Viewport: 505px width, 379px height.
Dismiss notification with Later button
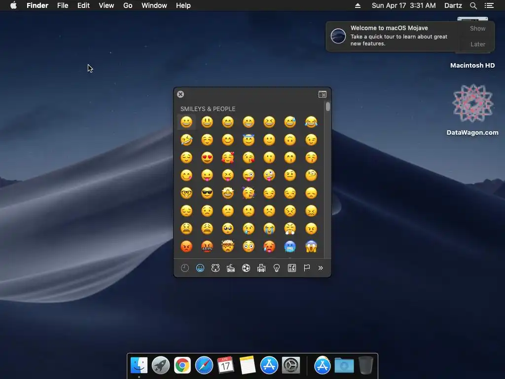click(477, 44)
